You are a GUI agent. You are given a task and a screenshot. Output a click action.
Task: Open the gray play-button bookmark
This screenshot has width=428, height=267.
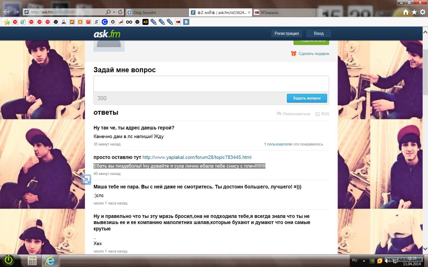(x=113, y=22)
